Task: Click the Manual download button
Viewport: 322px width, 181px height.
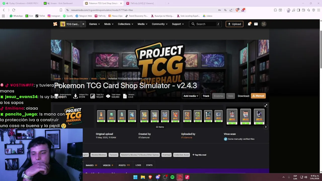Action: pyautogui.click(x=258, y=96)
